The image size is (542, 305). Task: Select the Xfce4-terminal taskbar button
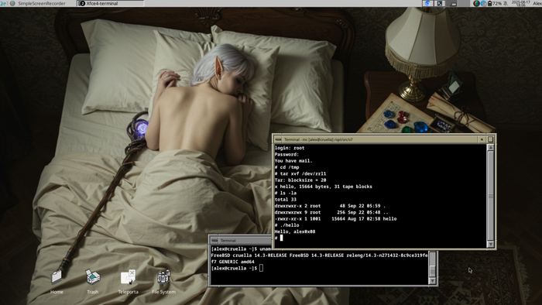[x=110, y=3]
